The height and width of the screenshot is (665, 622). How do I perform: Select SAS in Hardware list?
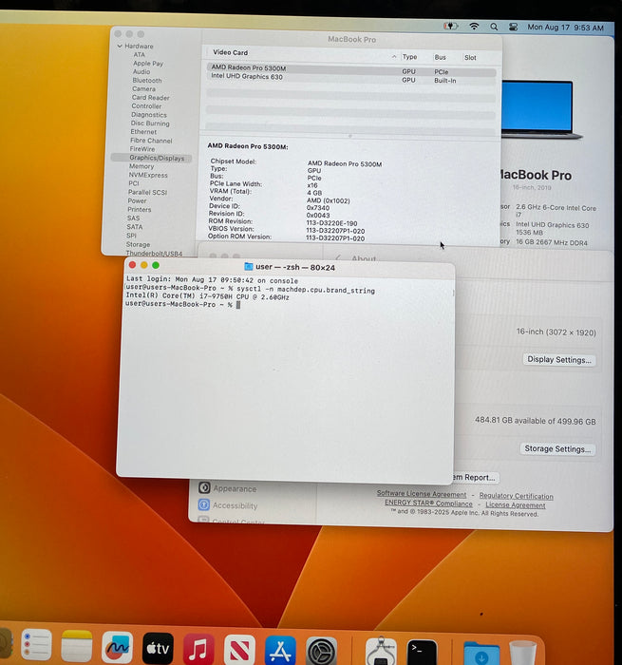click(133, 218)
